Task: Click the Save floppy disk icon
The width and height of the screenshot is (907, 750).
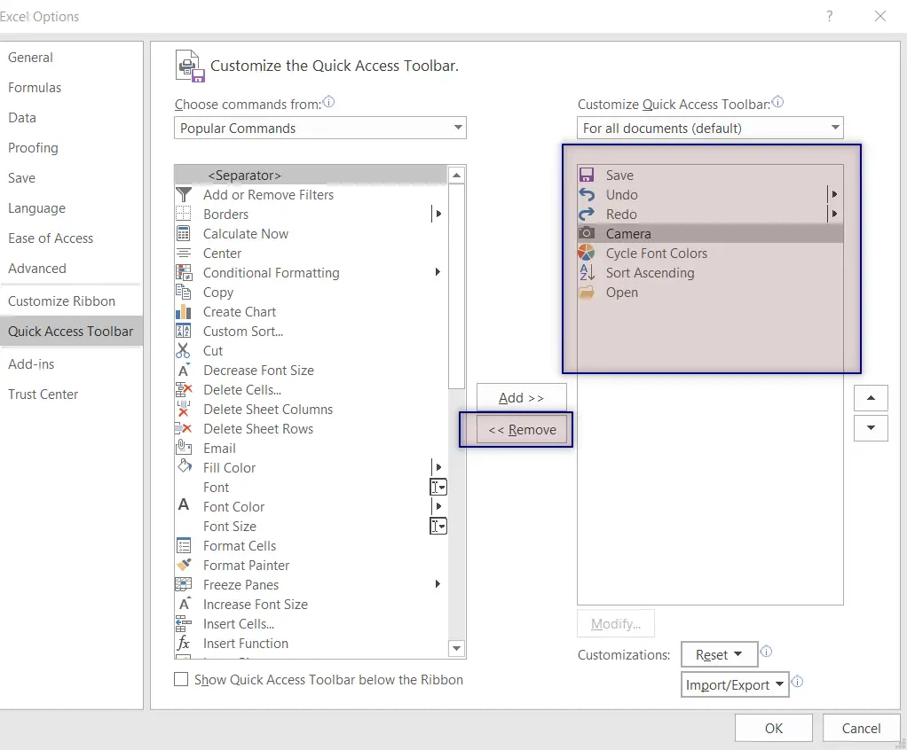Action: click(x=587, y=175)
